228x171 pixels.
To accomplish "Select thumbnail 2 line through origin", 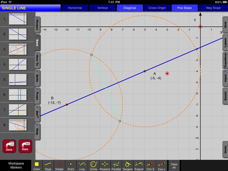I will (x=18, y=34).
